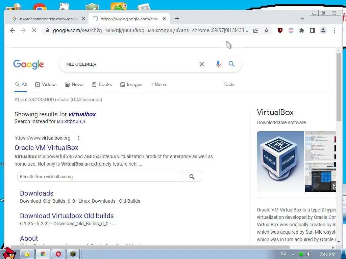Click into the Google search field
This screenshot has width=346, height=259.
coord(130,64)
